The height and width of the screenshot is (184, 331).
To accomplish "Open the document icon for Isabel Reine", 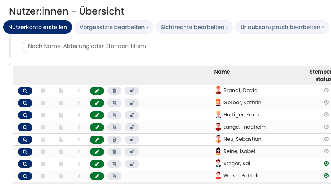I will (61, 152).
